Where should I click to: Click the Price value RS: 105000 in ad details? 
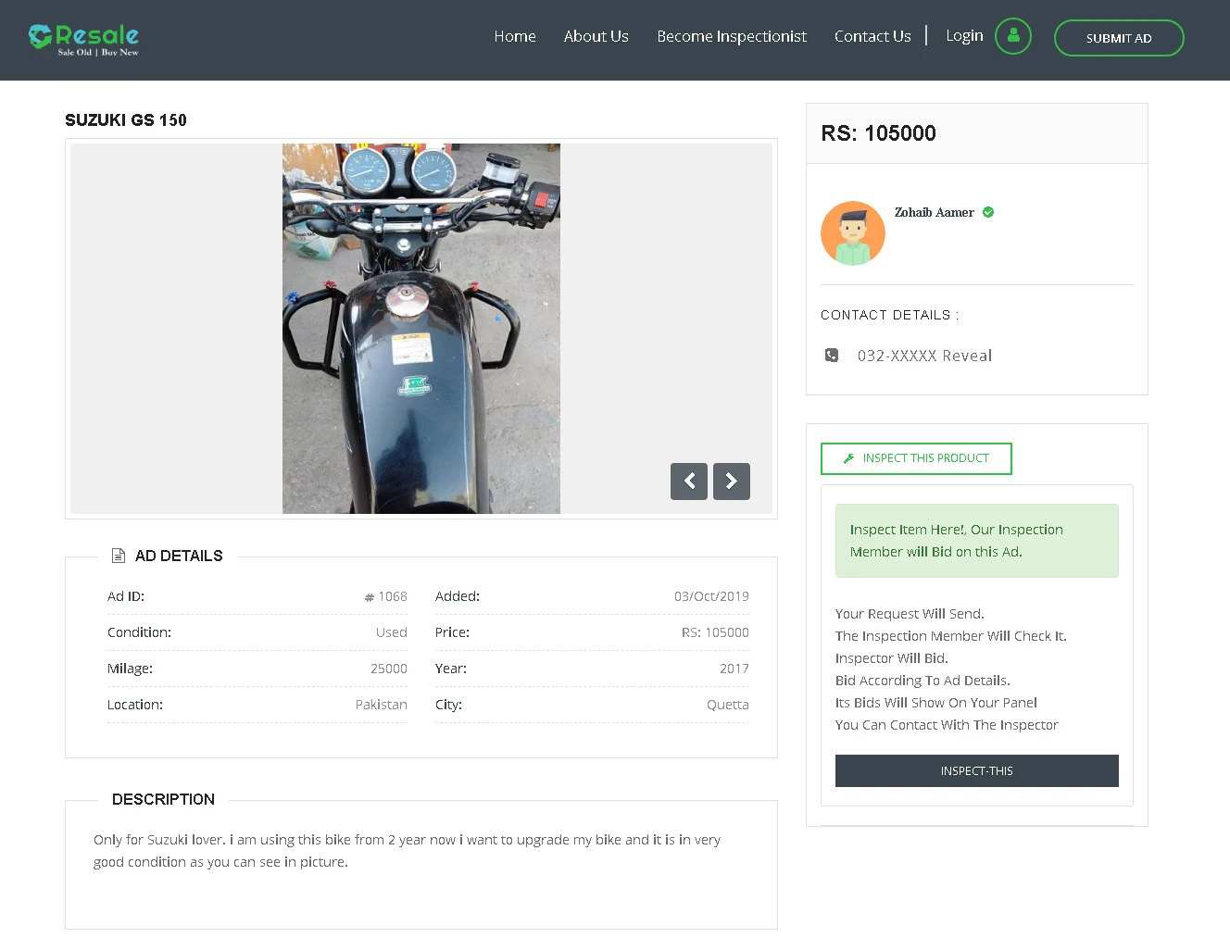715,632
